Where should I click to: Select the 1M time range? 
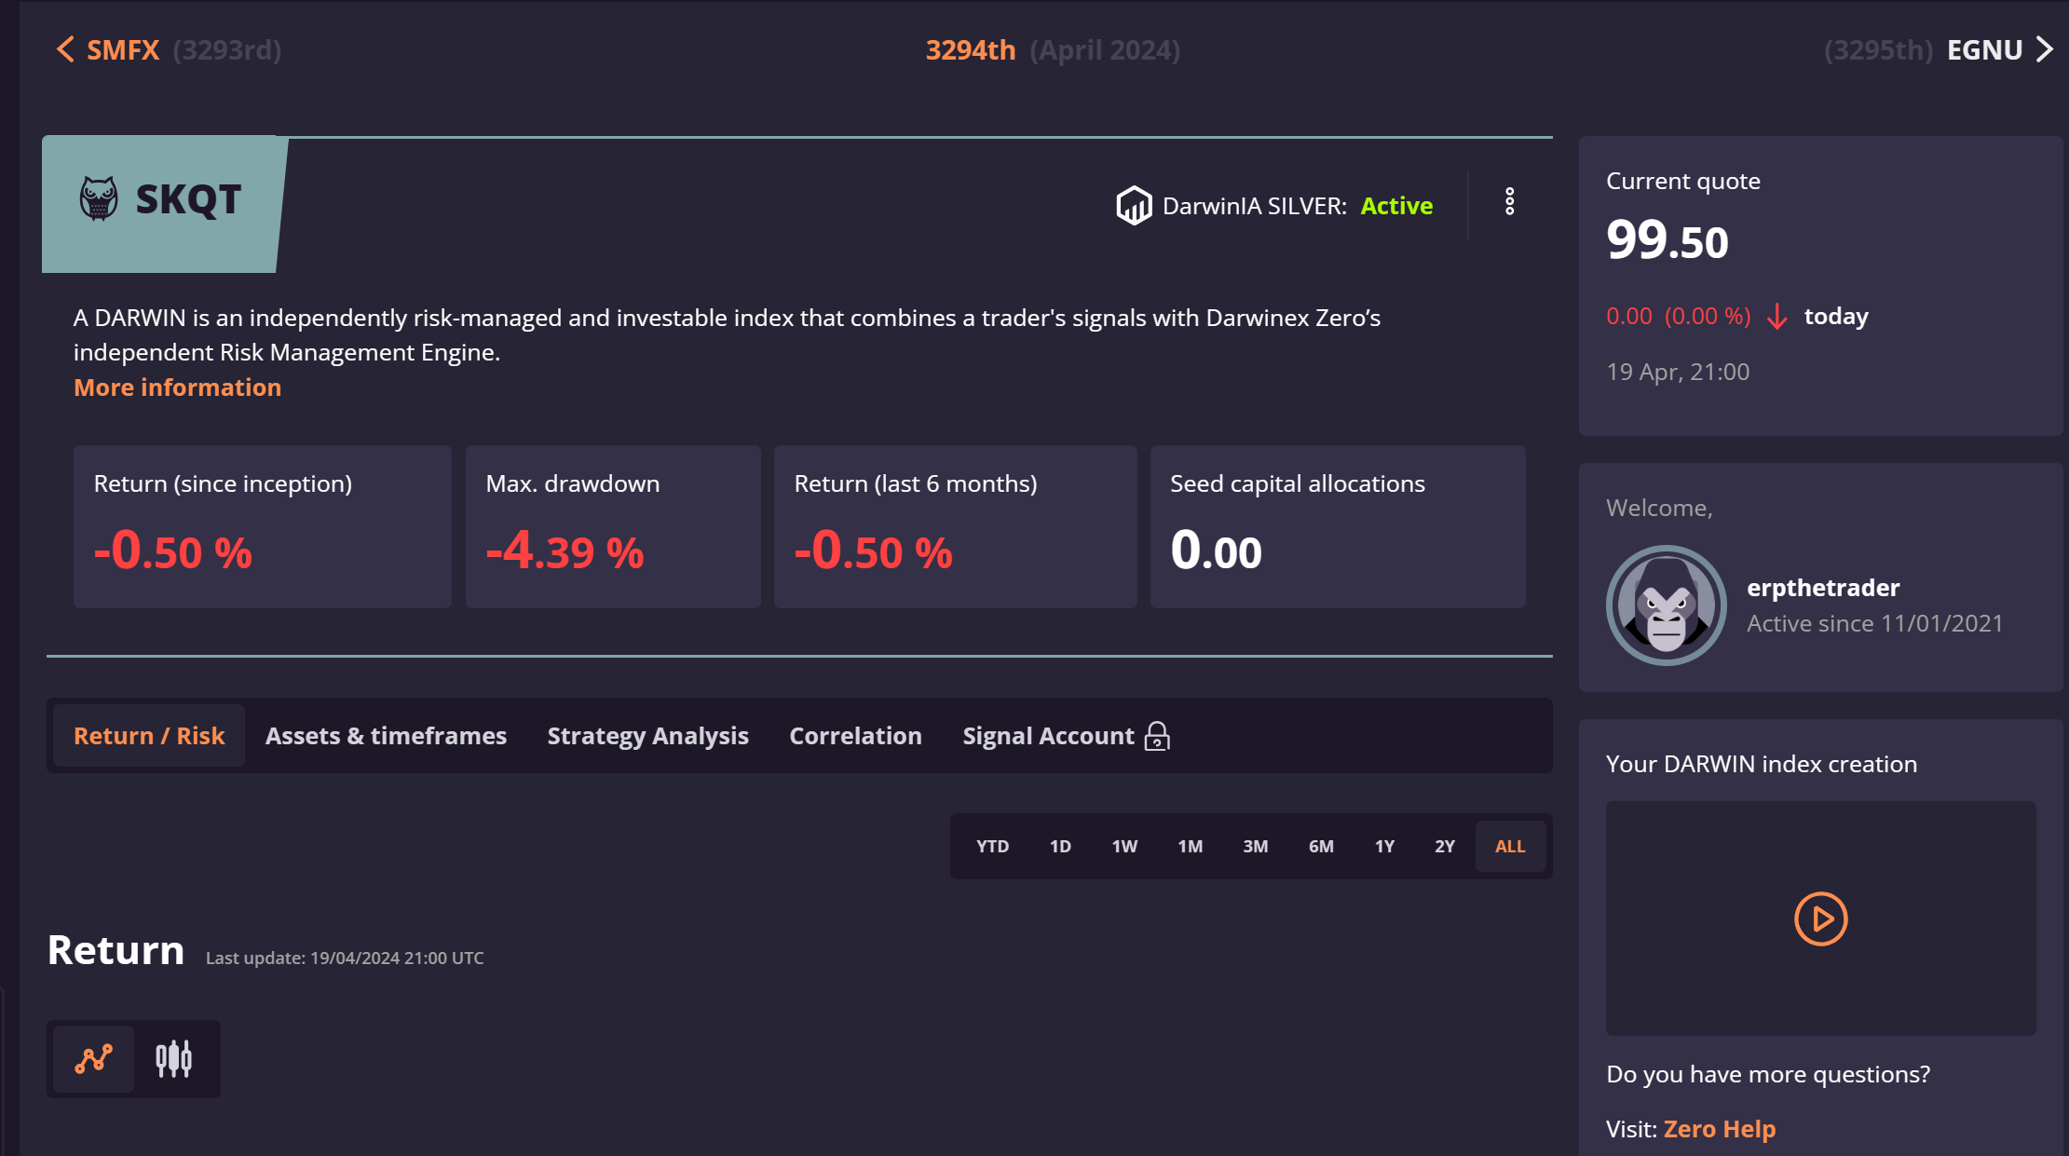click(1190, 846)
